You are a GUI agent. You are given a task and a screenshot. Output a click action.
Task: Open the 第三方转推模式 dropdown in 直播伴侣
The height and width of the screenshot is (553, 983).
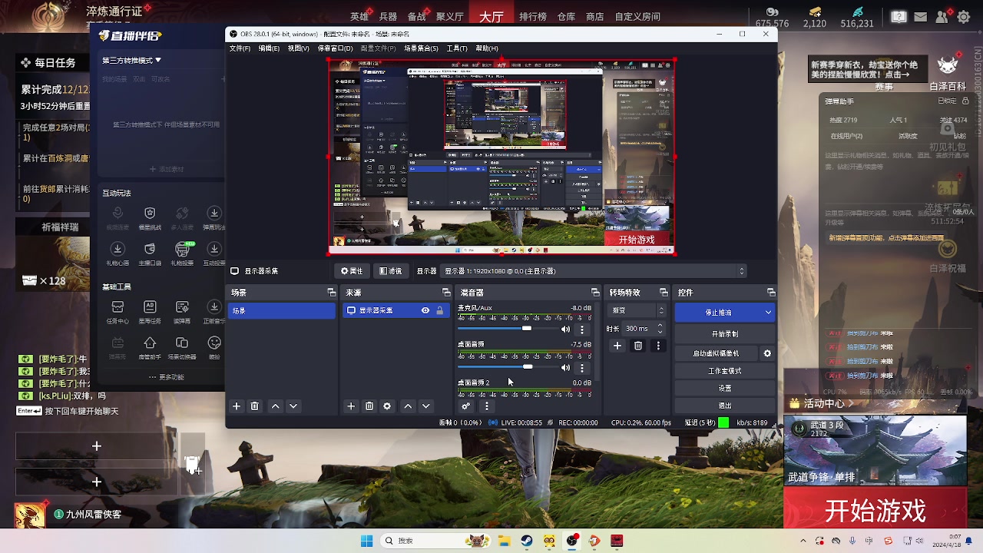coord(132,60)
